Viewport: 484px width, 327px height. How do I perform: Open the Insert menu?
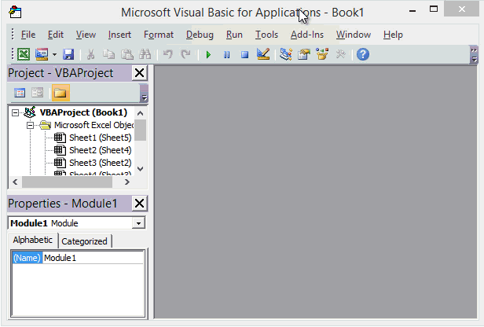[119, 35]
